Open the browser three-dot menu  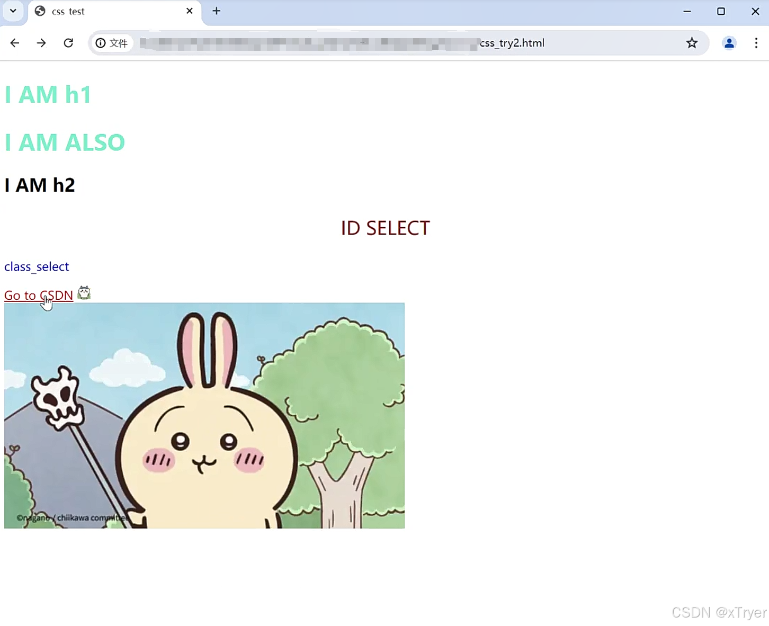(x=756, y=43)
